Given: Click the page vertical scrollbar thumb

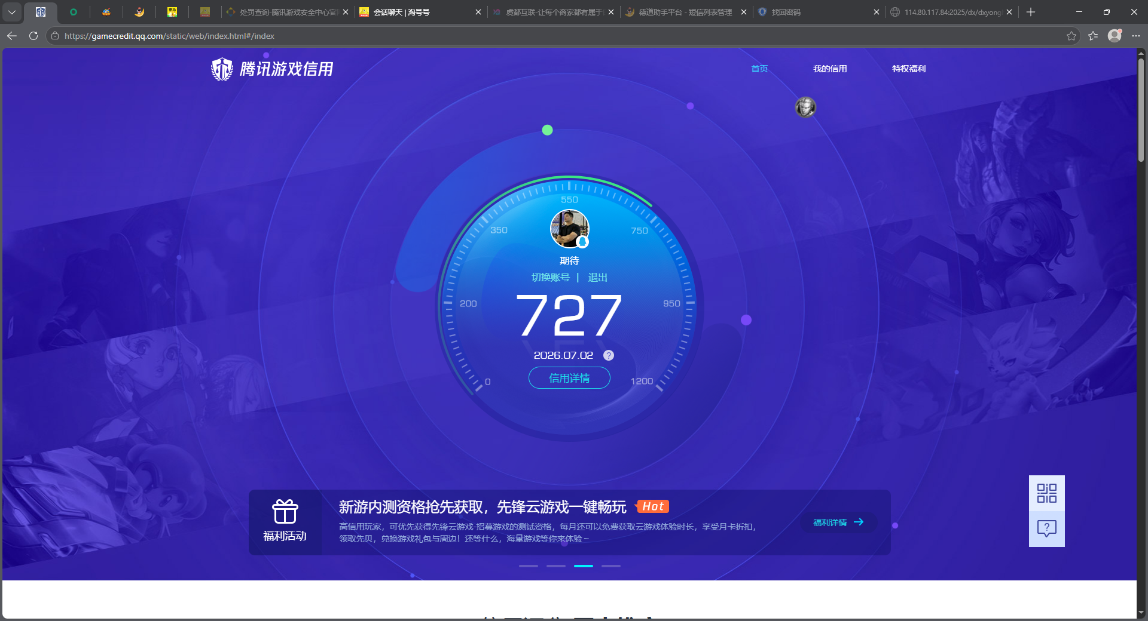Looking at the screenshot, I should tap(1141, 110).
